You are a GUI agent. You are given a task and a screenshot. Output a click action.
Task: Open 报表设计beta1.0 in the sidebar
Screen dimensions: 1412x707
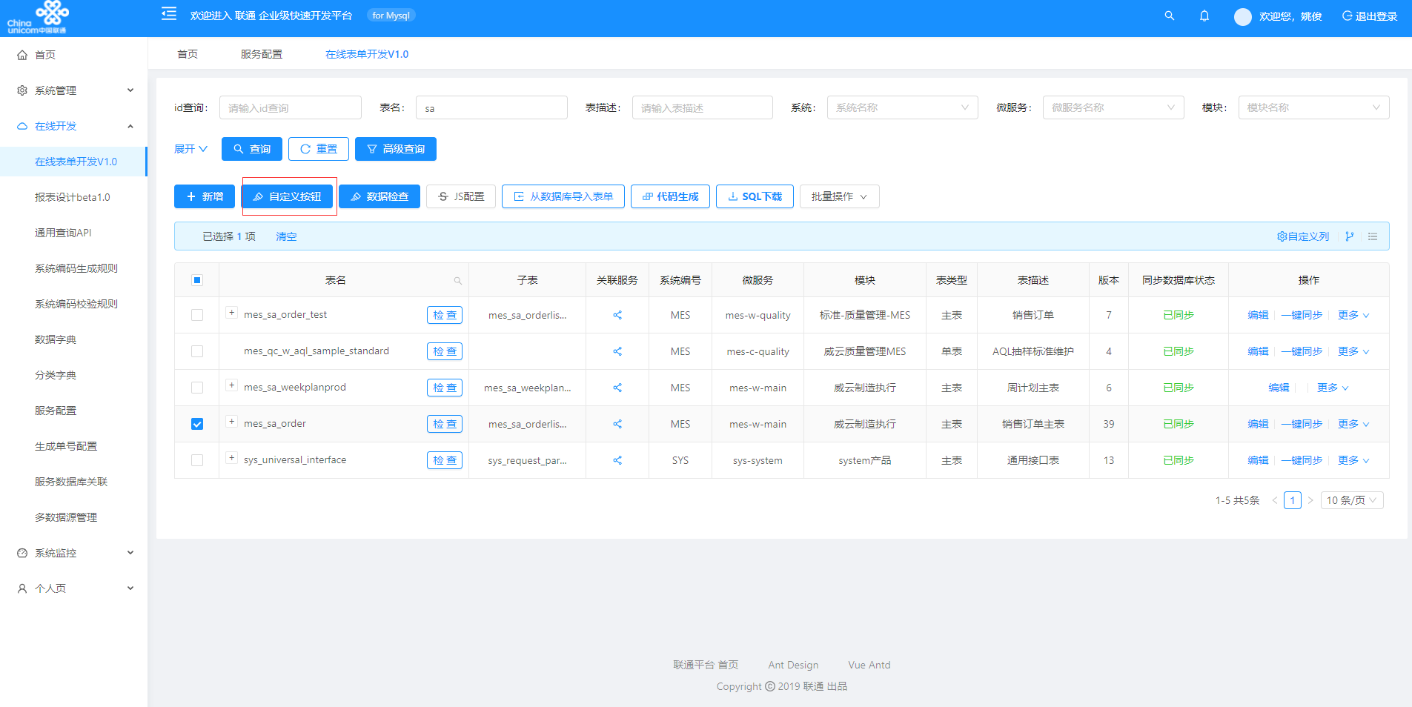(73, 197)
